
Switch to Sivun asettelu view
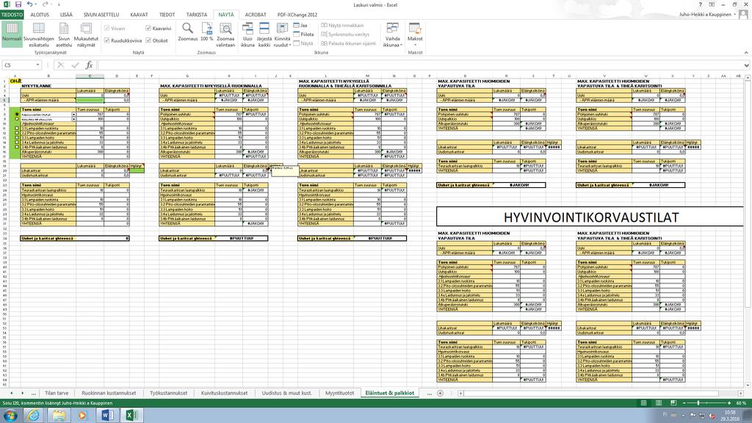tap(64, 35)
